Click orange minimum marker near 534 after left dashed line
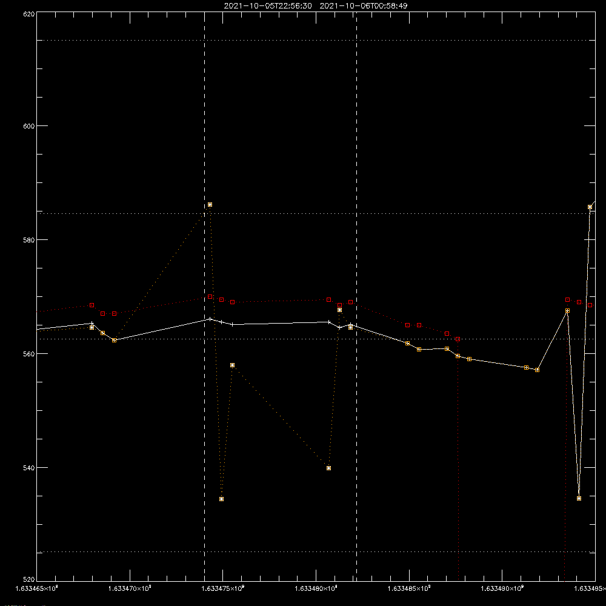This screenshot has width=606, height=606. coord(221,499)
